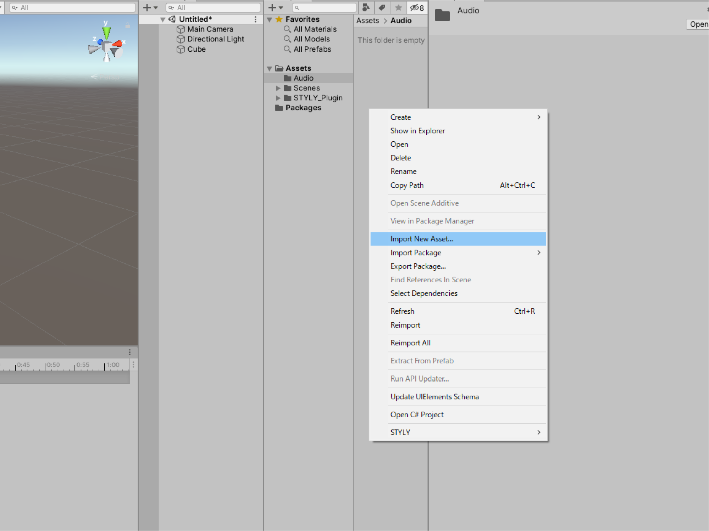Click the Hierarchy search field
Image resolution: width=709 pixels, height=531 pixels.
click(214, 7)
